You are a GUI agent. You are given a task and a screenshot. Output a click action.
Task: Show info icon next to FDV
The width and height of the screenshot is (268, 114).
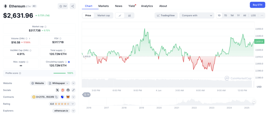click(x=60, y=39)
